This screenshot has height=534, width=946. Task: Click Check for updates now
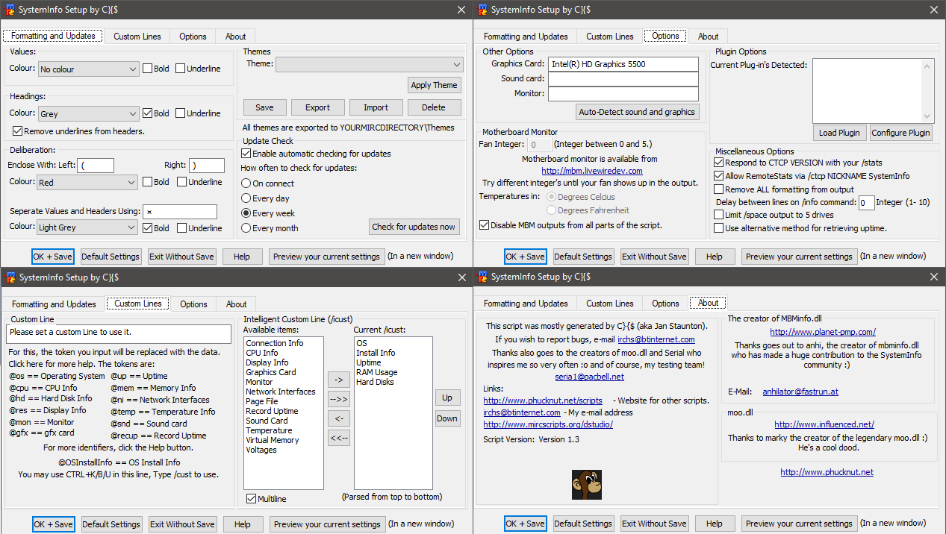(x=414, y=226)
